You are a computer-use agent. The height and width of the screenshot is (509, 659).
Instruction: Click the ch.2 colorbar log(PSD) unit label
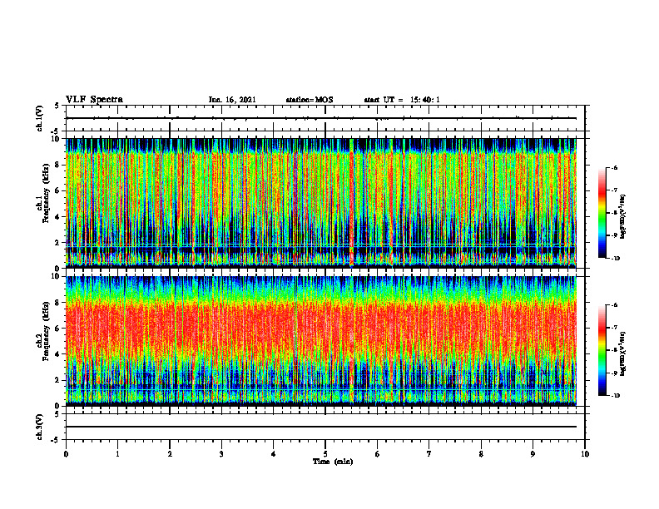(623, 354)
